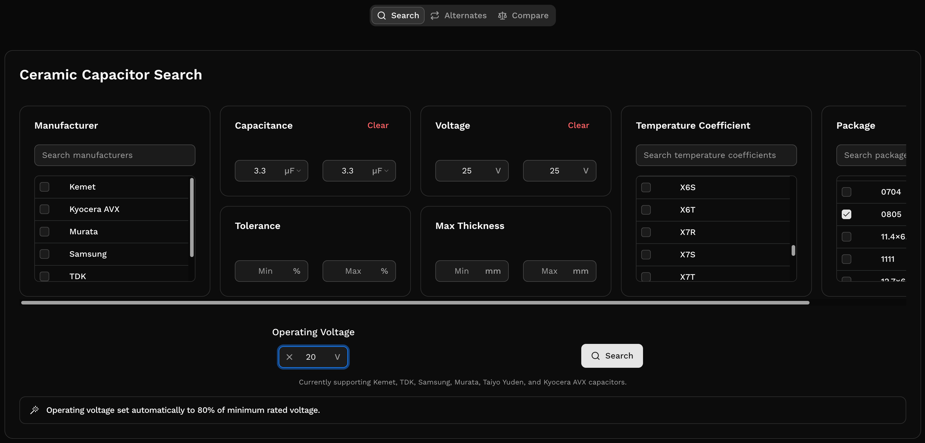This screenshot has height=443, width=925.
Task: Click the magnifier icon in Search tab
Action: [x=381, y=16]
